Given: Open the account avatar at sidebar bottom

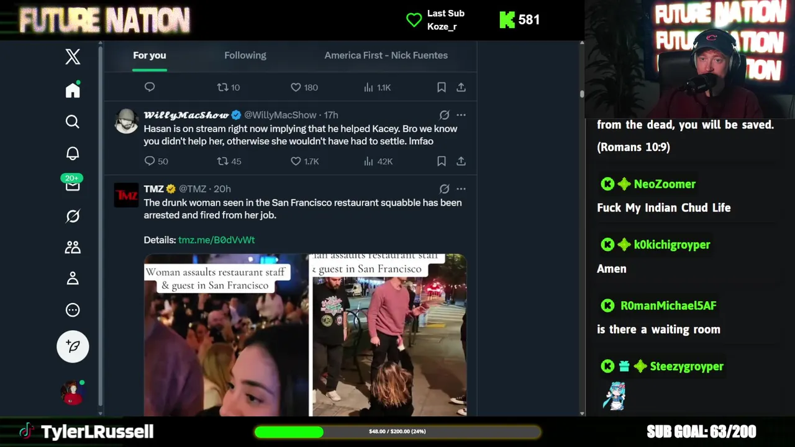Looking at the screenshot, I should coord(72,392).
